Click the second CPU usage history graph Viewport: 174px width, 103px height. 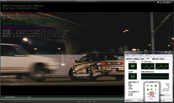coord(162,66)
